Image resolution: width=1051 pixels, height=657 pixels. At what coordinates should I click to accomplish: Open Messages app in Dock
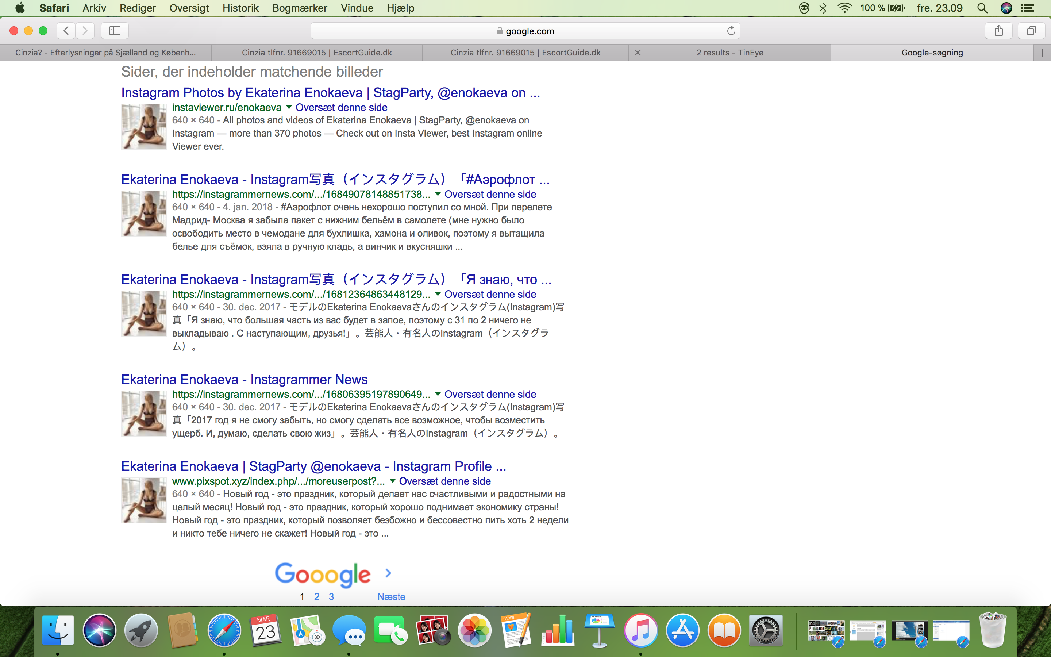click(349, 630)
